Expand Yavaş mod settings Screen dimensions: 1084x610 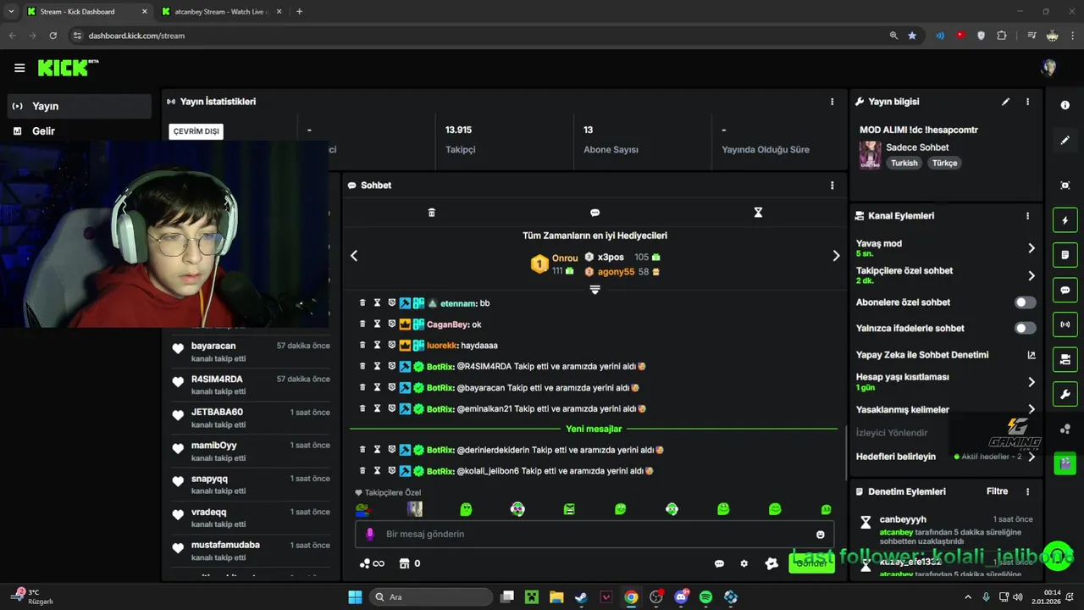[x=1031, y=248]
